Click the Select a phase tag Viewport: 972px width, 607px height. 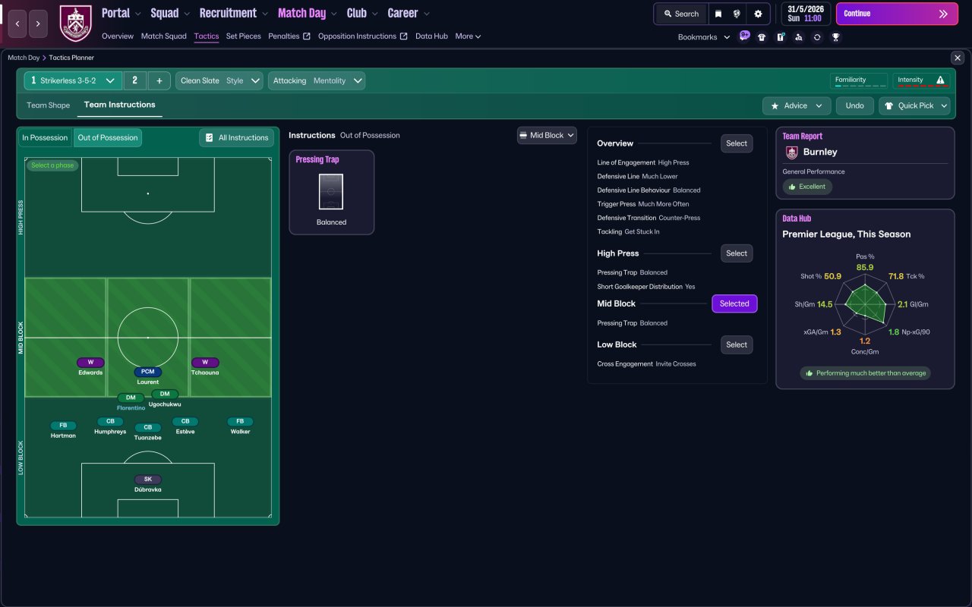click(x=52, y=165)
